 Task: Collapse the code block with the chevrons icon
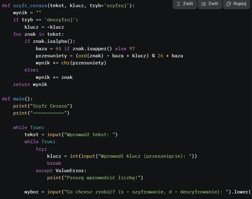tap(185, 4)
